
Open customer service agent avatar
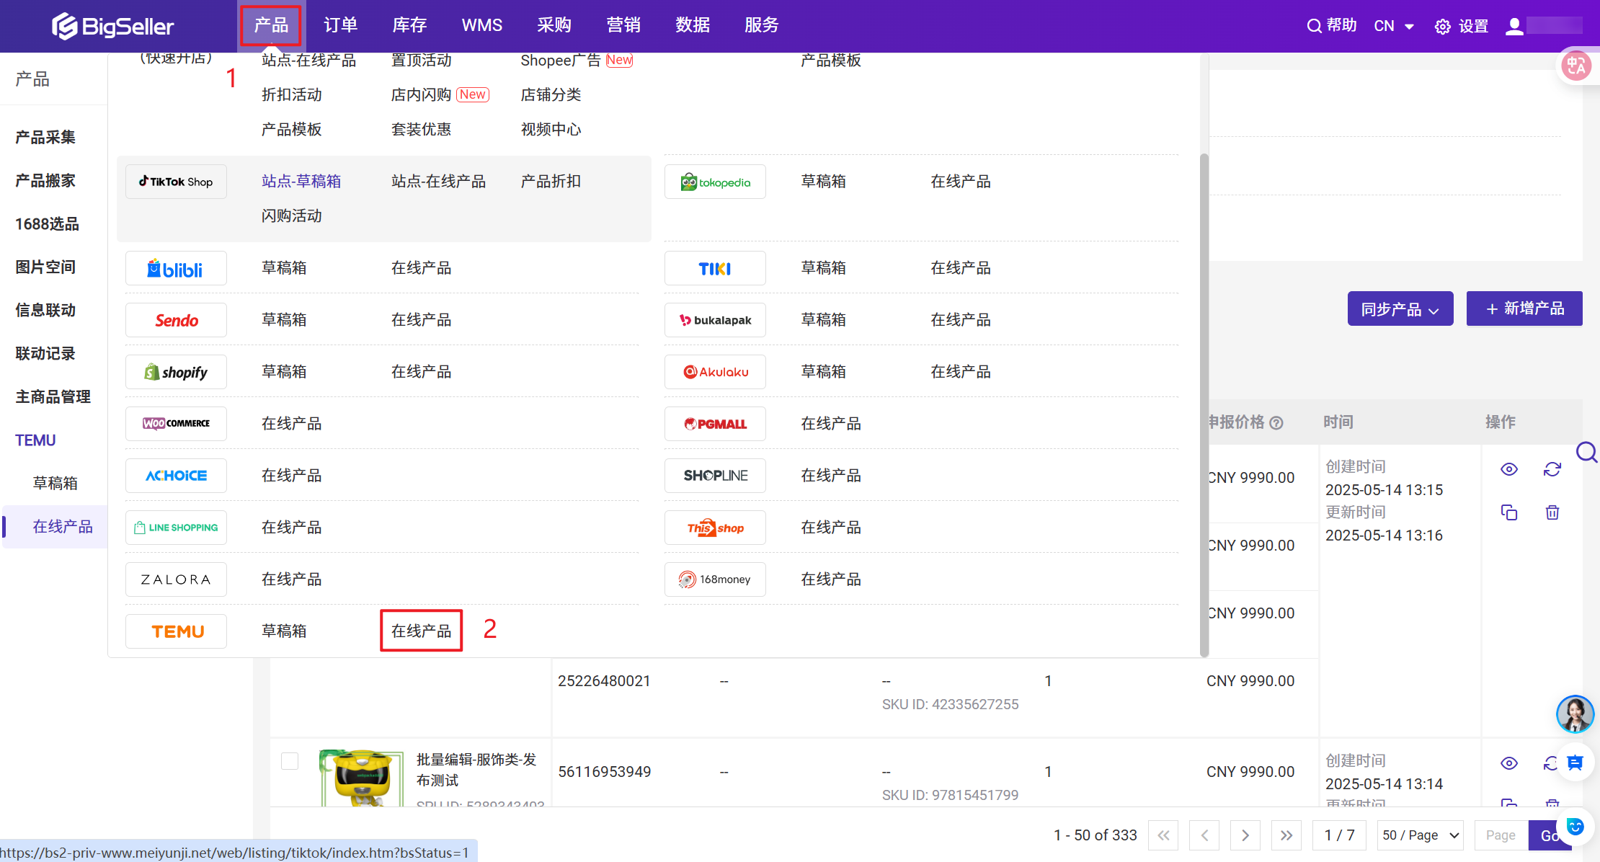[x=1575, y=714]
